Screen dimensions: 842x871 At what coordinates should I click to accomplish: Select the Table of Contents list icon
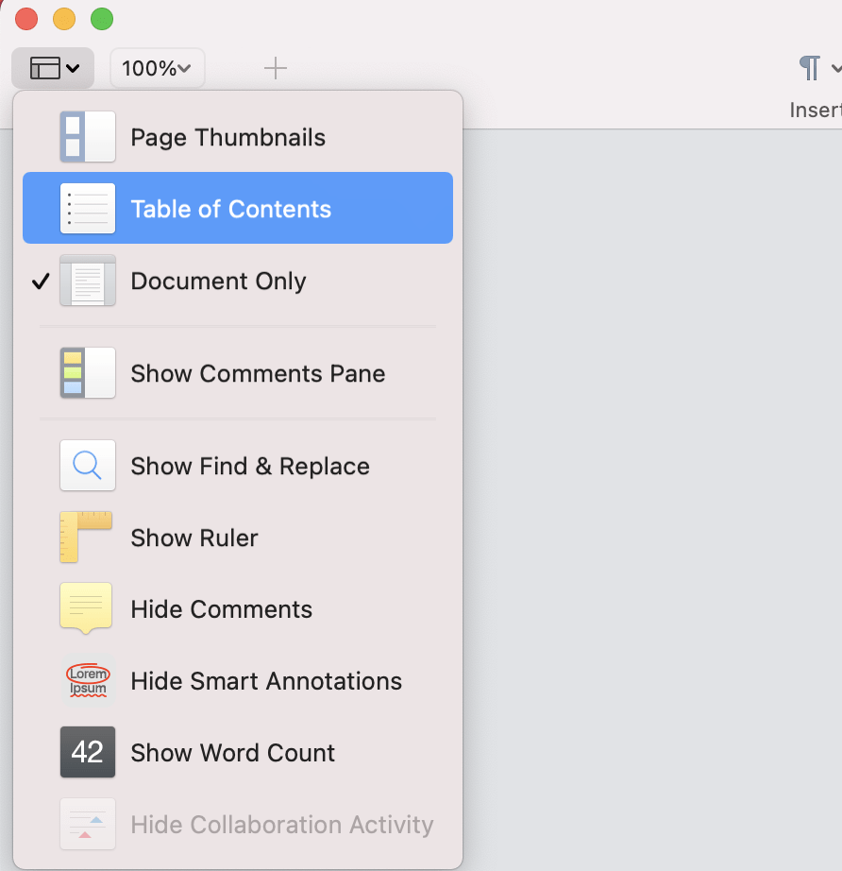pyautogui.click(x=87, y=208)
